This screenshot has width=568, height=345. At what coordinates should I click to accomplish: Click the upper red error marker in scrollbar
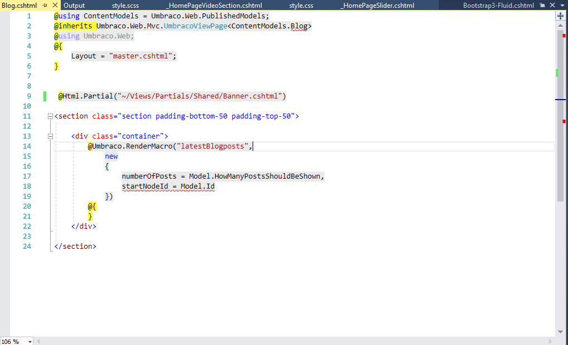point(564,36)
